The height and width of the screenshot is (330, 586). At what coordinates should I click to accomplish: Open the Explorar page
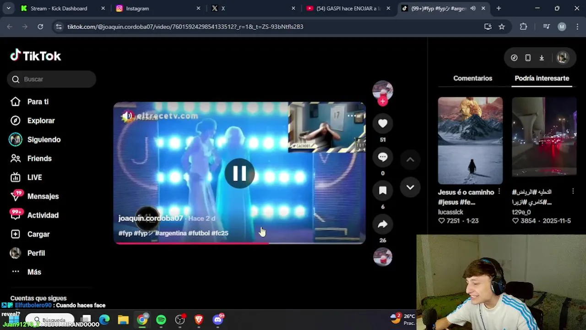pos(33,121)
